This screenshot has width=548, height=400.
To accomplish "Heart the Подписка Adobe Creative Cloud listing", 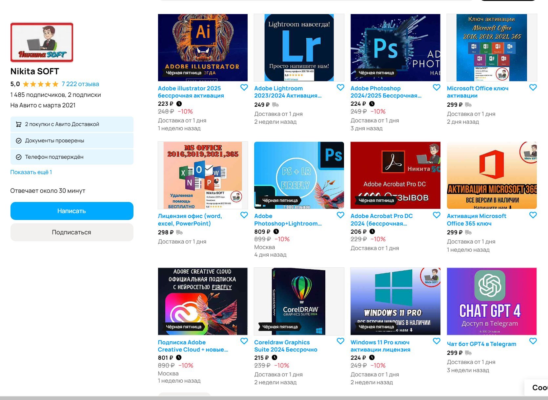I will [244, 341].
